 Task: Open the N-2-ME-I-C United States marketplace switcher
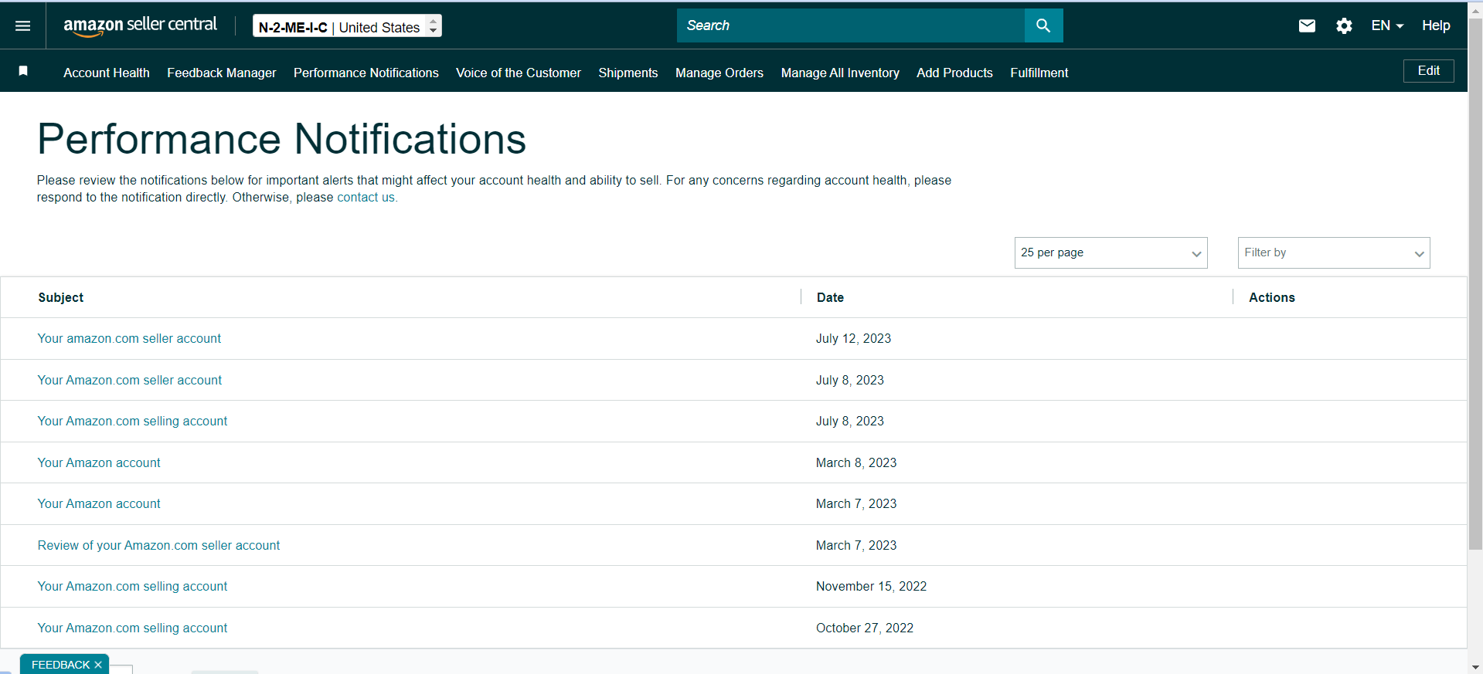(347, 26)
